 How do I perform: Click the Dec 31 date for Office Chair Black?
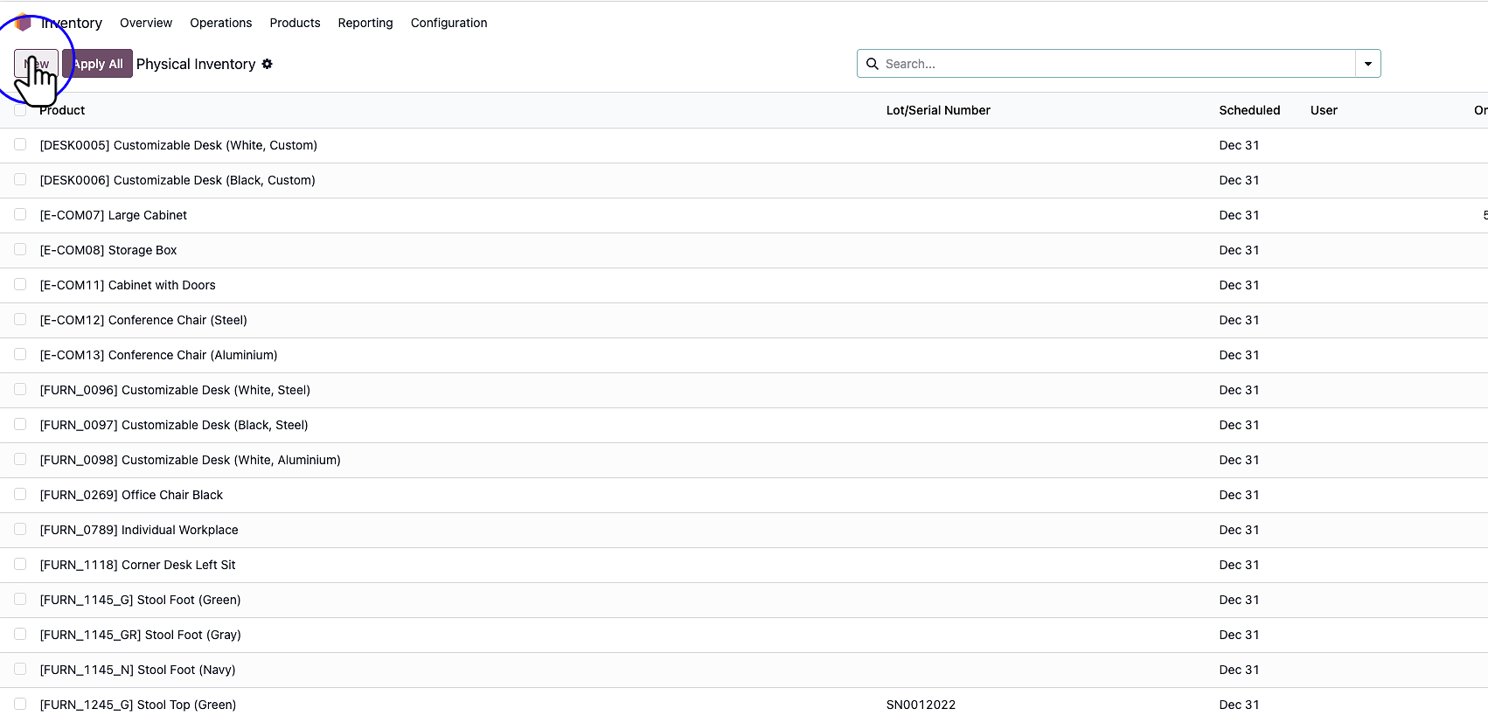(1239, 495)
